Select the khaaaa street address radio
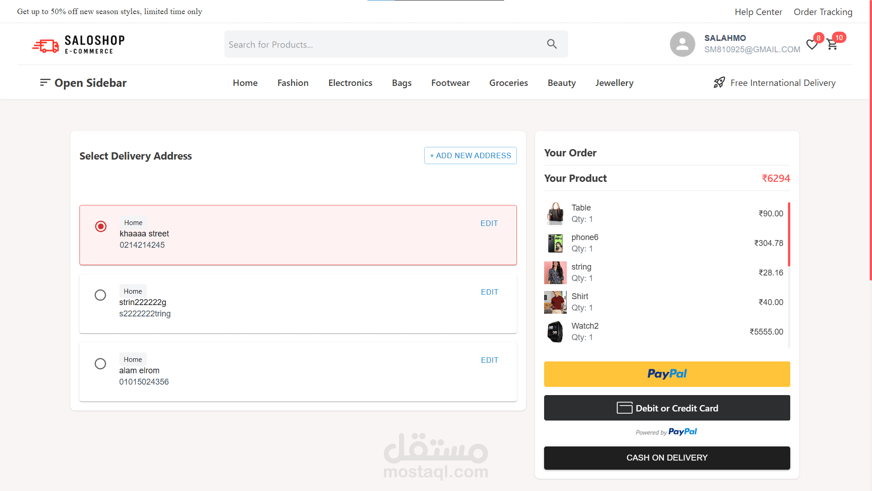This screenshot has width=872, height=491. click(x=101, y=226)
